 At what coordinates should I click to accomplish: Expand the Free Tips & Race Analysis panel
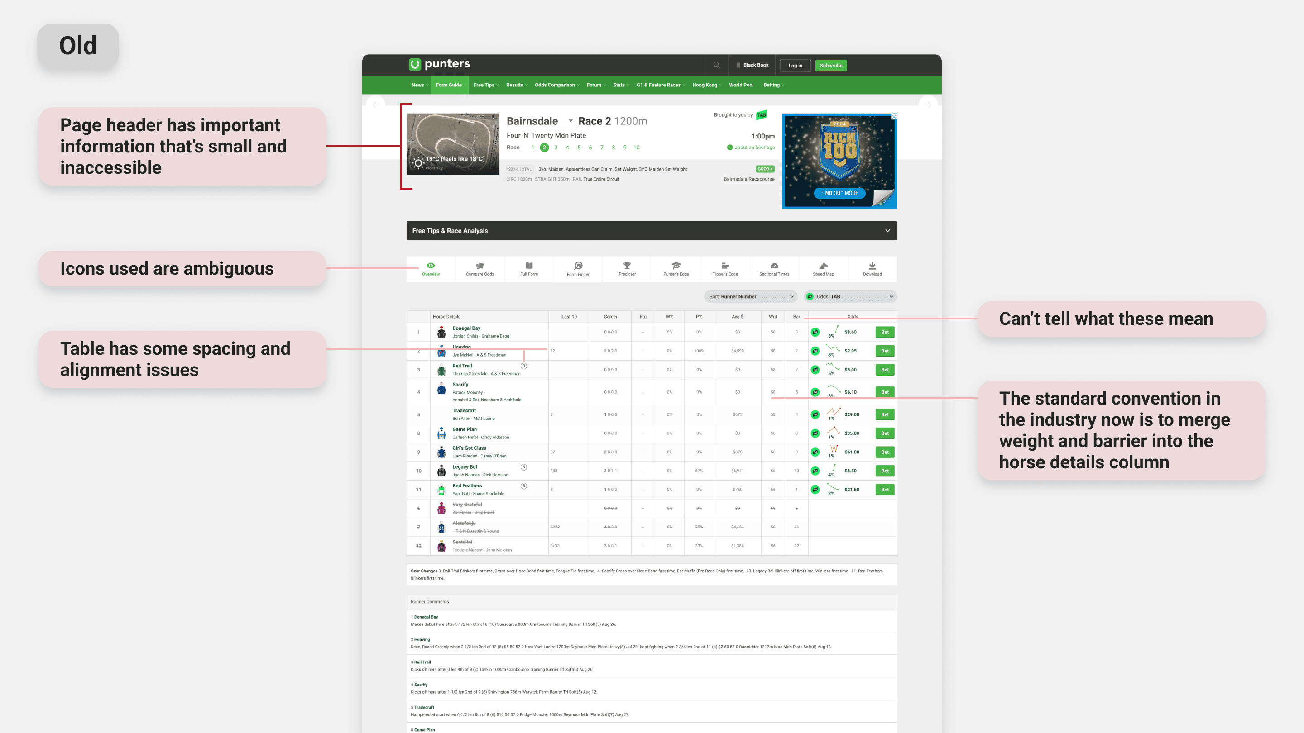click(887, 231)
